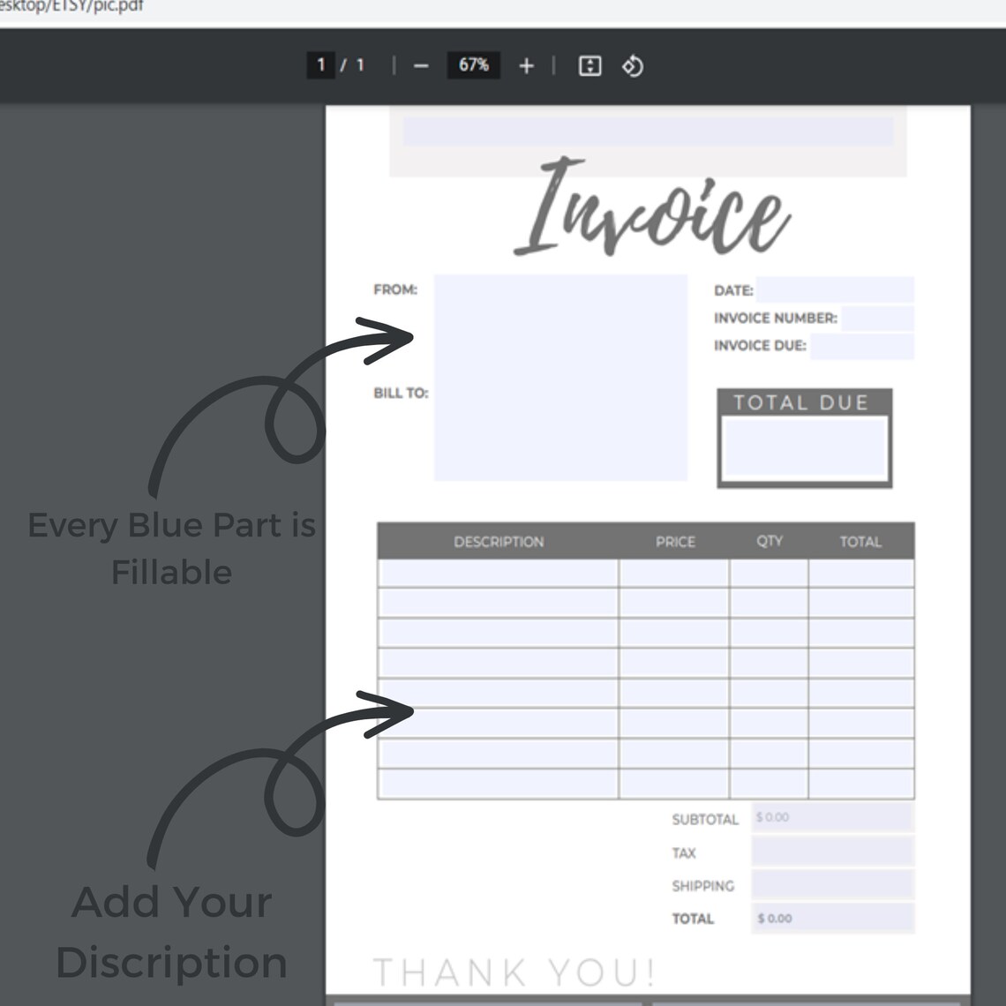Click inside the TOTAL DUE box
Screen dimensions: 1006x1006
click(805, 446)
